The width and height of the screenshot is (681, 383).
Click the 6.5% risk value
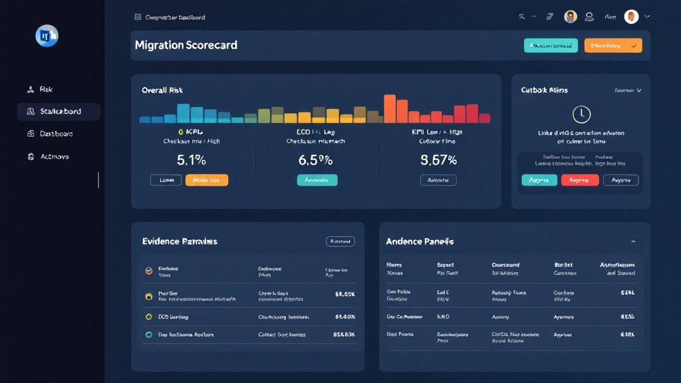point(316,160)
